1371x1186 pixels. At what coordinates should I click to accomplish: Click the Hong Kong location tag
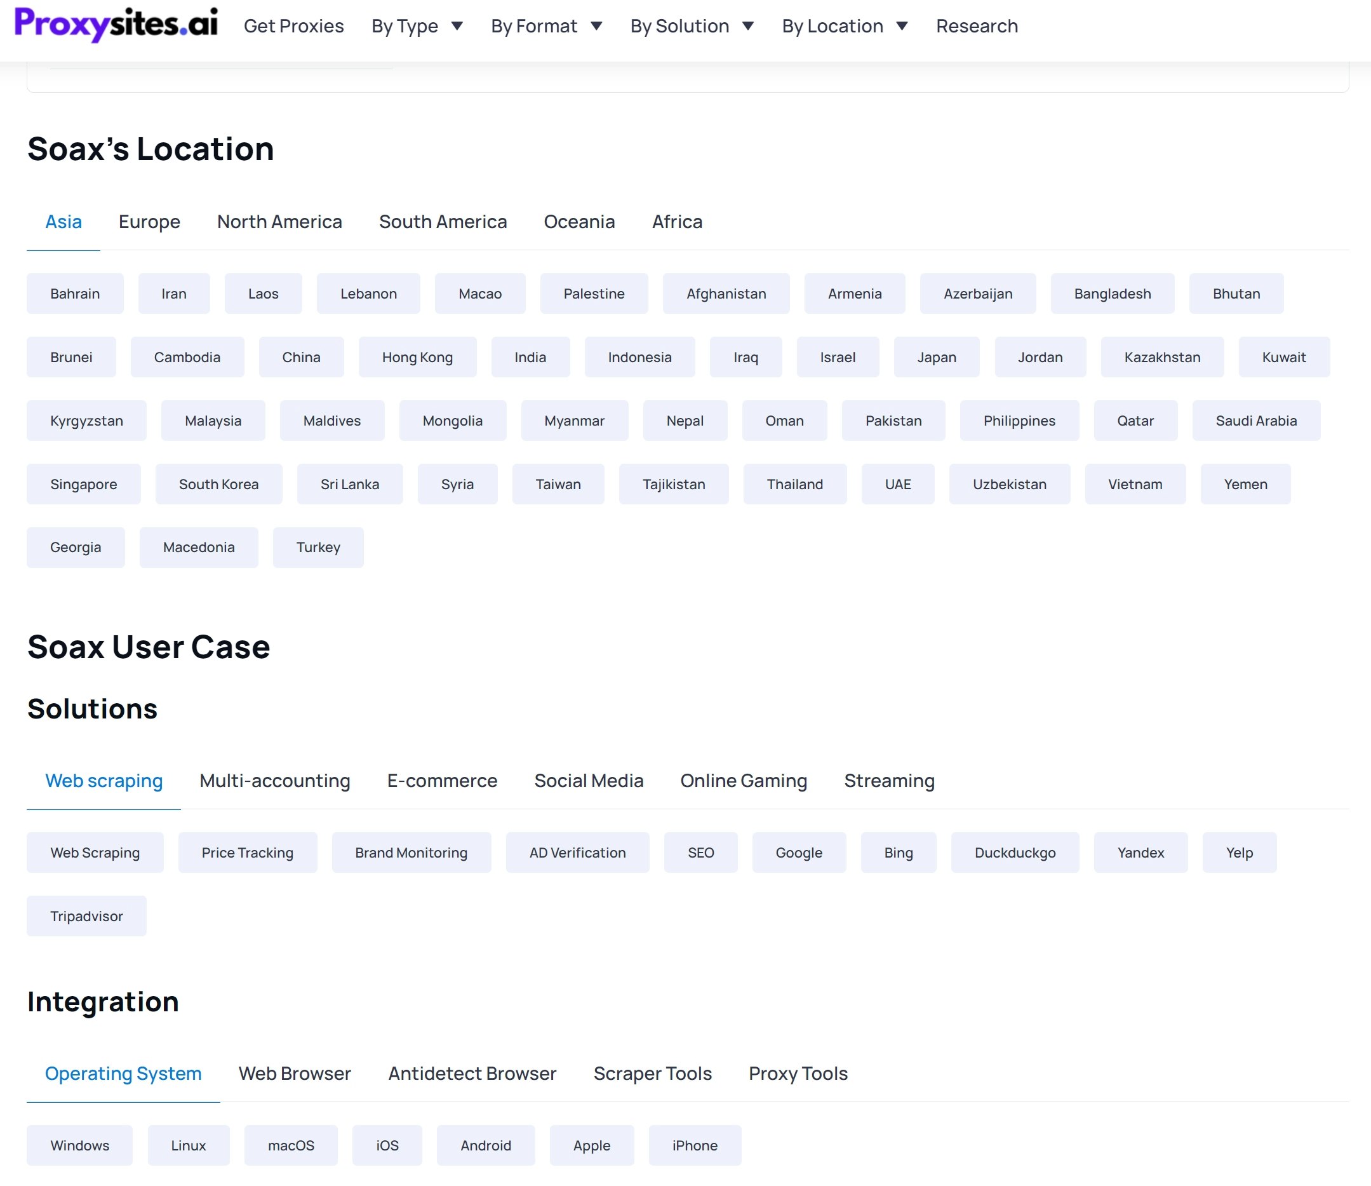(417, 358)
